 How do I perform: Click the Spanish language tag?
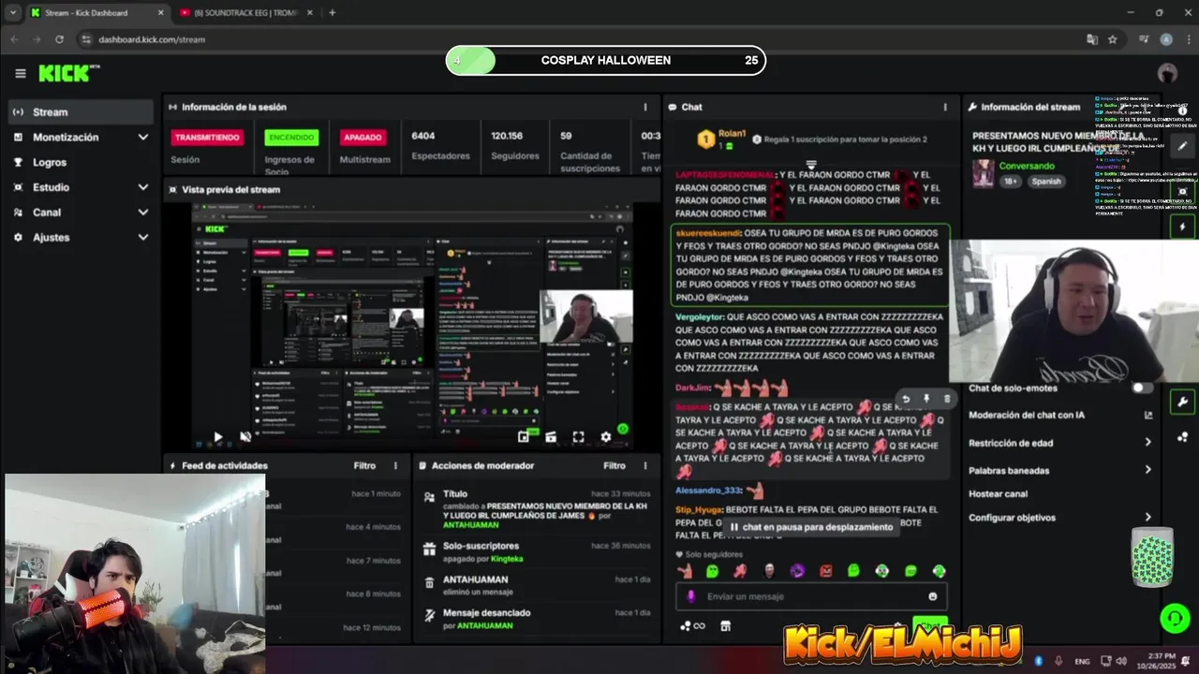(1046, 182)
